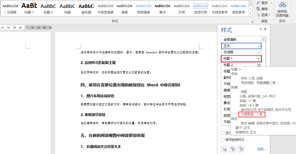Expand the style gallery with the More arrow
The height and width of the screenshot is (154, 296).
click(x=250, y=14)
